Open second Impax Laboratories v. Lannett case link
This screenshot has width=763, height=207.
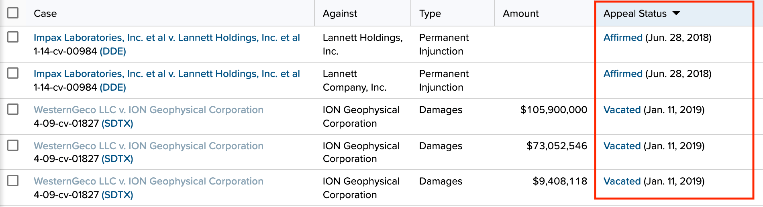(x=167, y=74)
